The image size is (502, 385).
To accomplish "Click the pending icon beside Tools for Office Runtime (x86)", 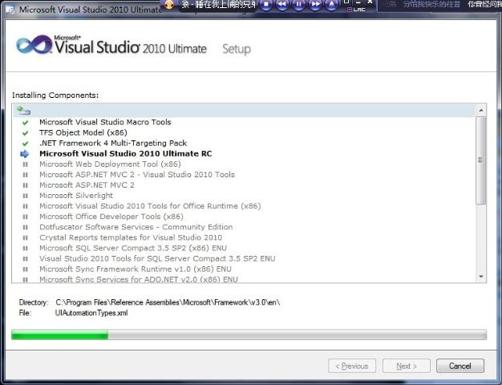I will (26, 206).
